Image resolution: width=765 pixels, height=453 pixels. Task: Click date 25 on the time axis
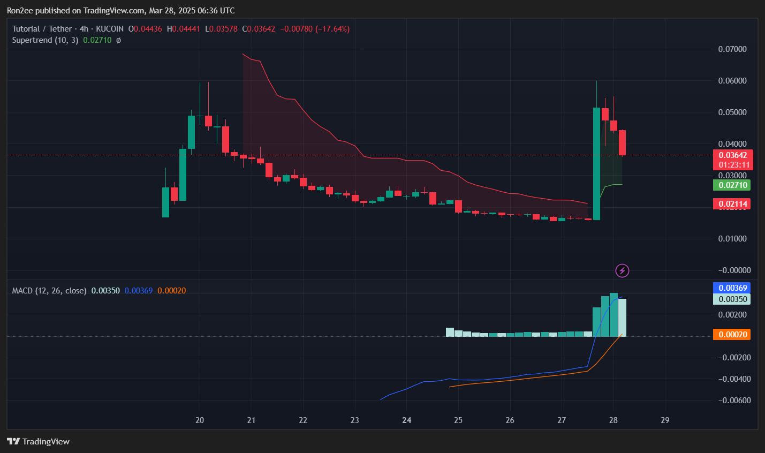click(x=458, y=420)
